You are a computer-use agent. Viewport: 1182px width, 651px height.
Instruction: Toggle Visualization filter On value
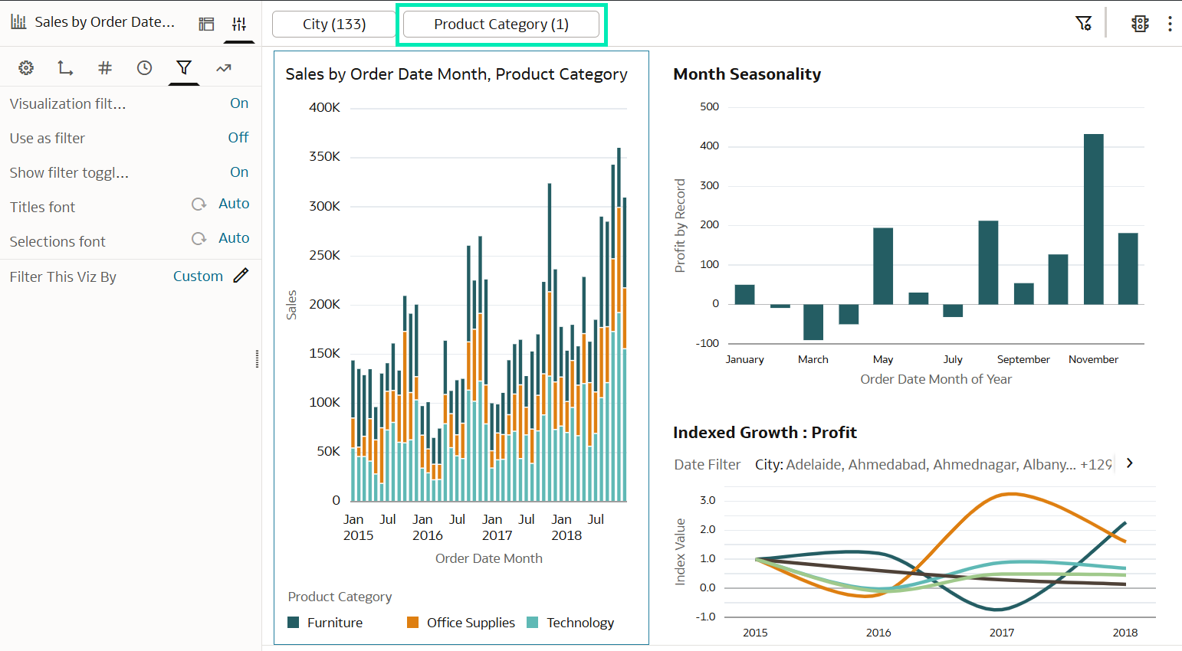click(239, 103)
